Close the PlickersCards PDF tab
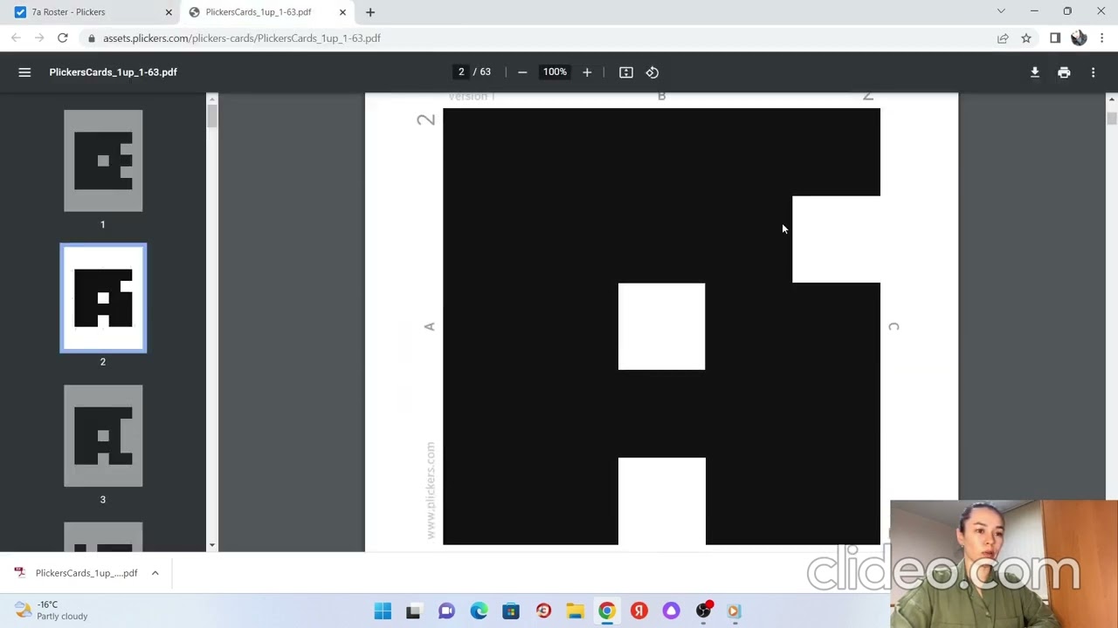Image resolution: width=1118 pixels, height=628 pixels. click(x=342, y=12)
